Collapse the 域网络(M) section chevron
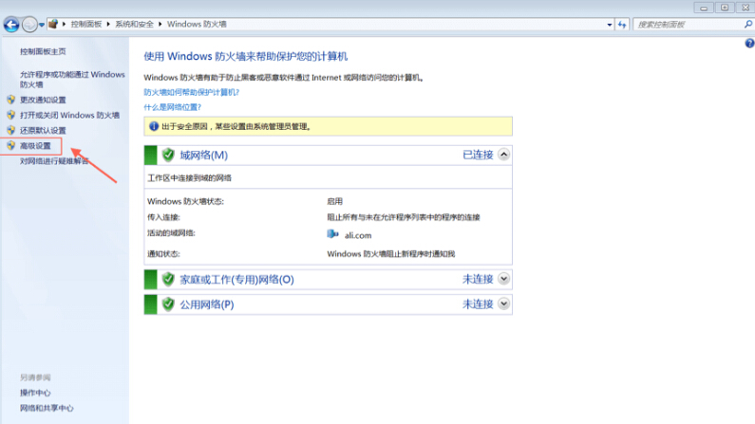 503,155
